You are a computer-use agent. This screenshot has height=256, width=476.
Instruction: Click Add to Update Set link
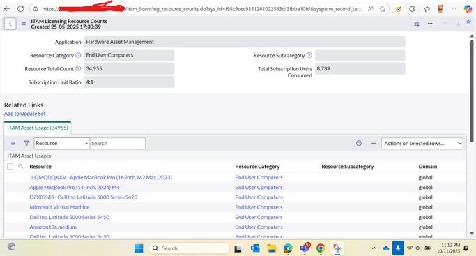point(24,114)
